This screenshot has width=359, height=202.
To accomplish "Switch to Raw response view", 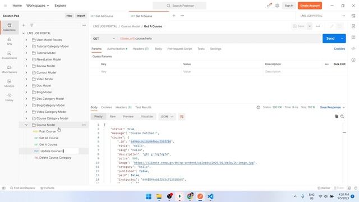I will pos(112,116).
